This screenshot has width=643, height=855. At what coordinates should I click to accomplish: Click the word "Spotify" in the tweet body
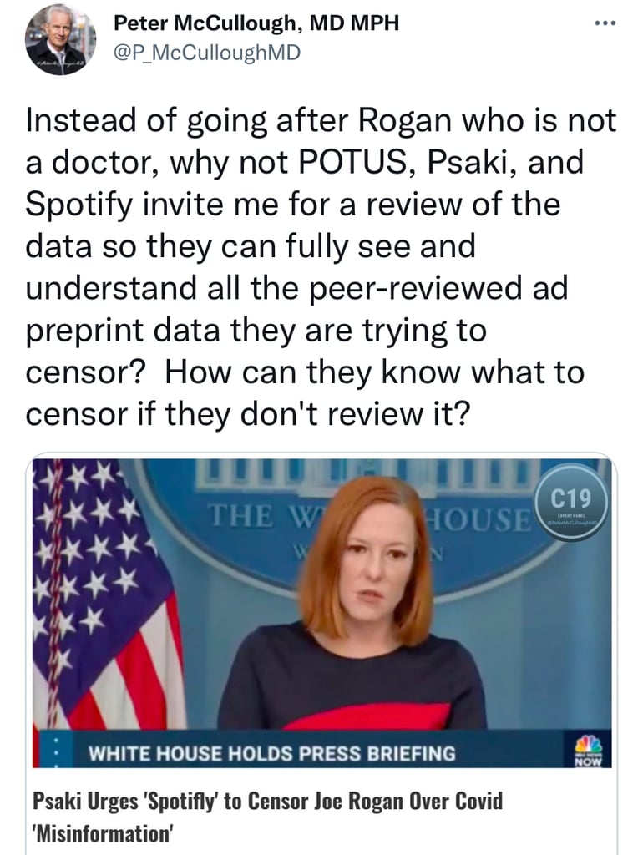[79, 205]
